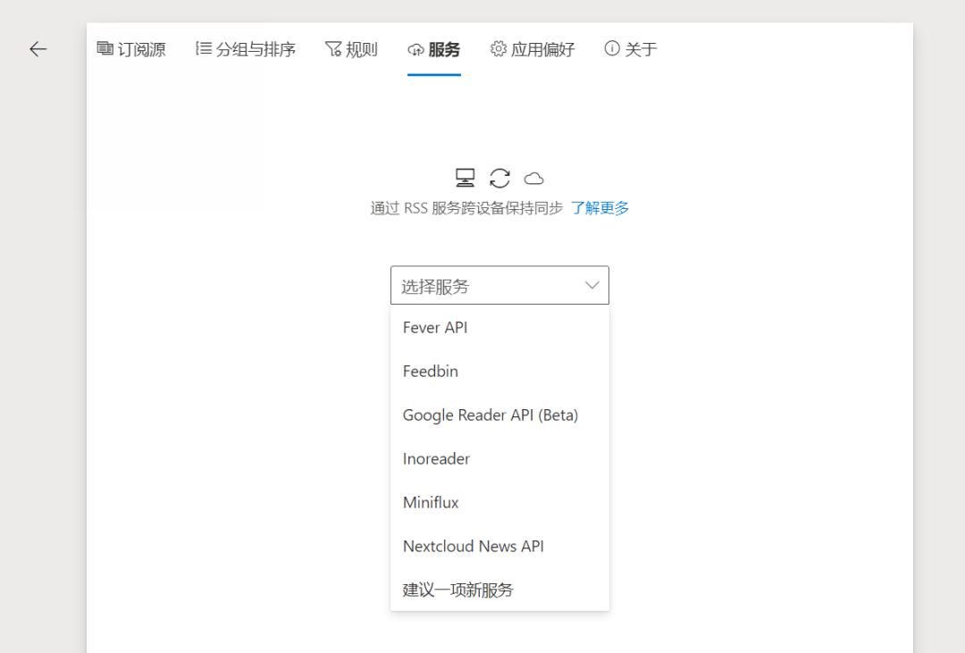Select Fever API from the list
The width and height of the screenshot is (965, 653).
[x=435, y=327]
